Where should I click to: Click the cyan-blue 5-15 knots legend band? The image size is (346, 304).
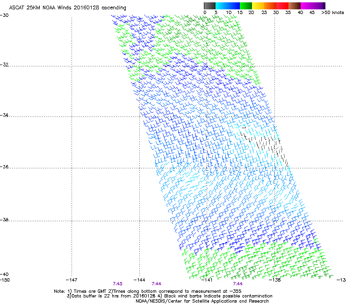[x=228, y=6]
